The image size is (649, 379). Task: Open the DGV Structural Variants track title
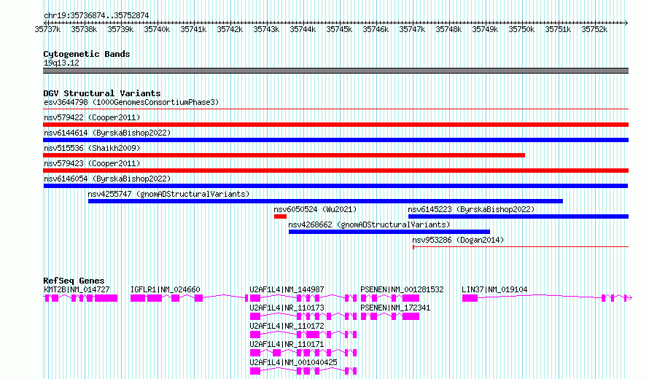(102, 93)
